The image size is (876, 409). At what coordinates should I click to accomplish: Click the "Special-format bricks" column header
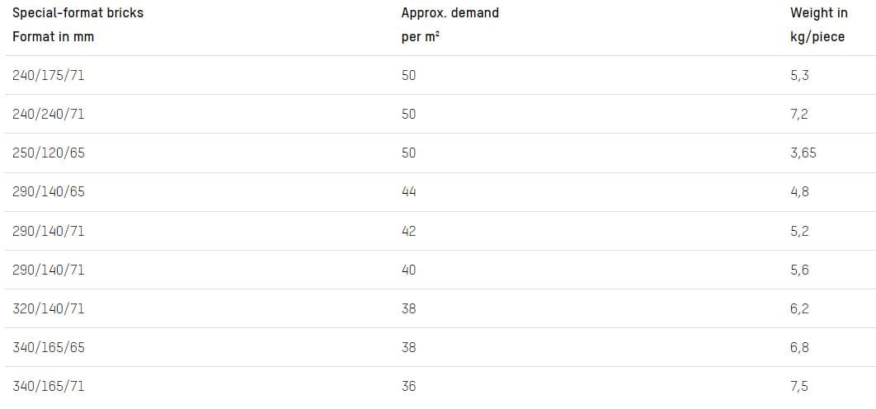(78, 13)
